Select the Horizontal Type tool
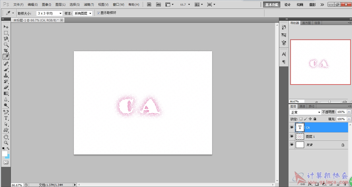 pyautogui.click(x=6, y=118)
